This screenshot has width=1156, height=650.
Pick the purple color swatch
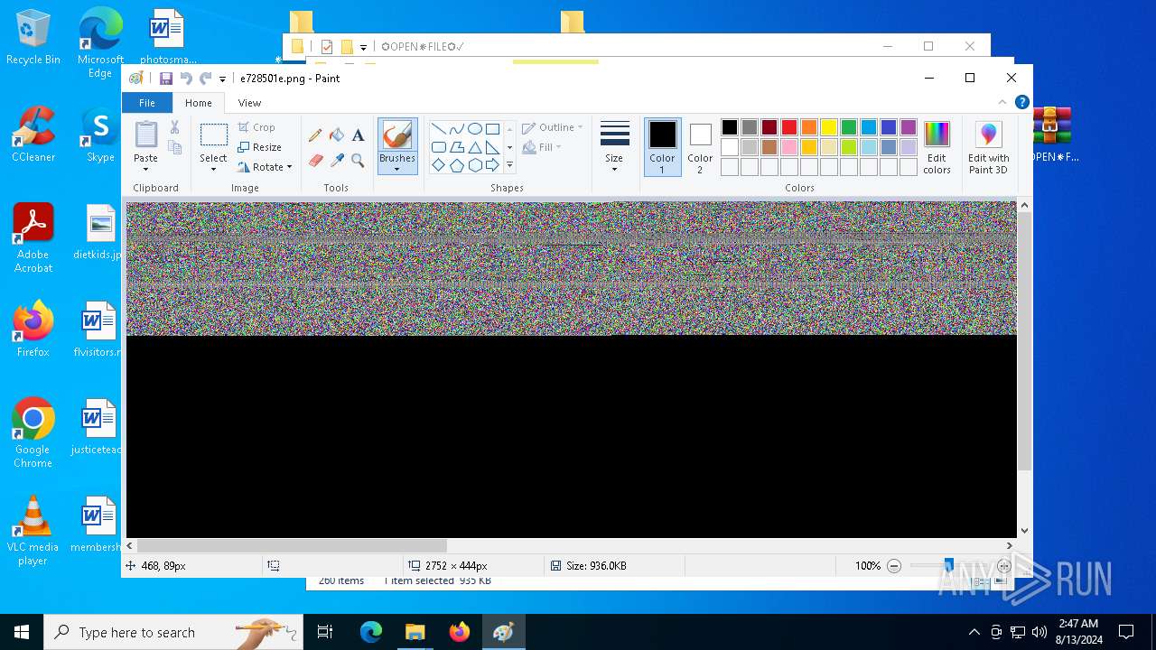click(909, 127)
